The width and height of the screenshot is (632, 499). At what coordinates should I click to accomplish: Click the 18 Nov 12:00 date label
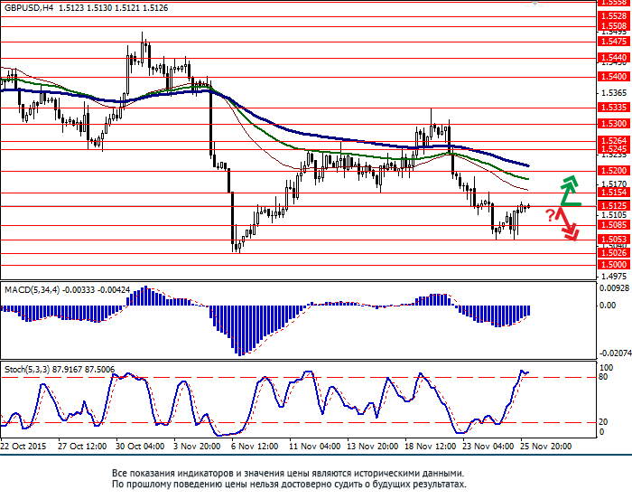click(431, 447)
